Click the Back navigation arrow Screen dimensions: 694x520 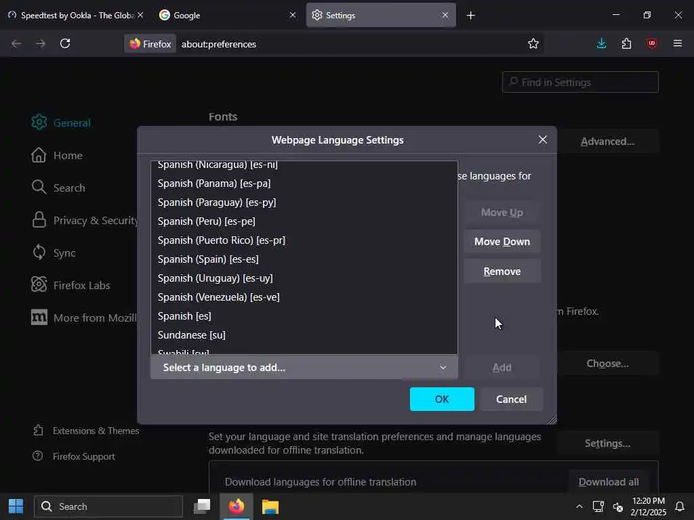pos(17,43)
